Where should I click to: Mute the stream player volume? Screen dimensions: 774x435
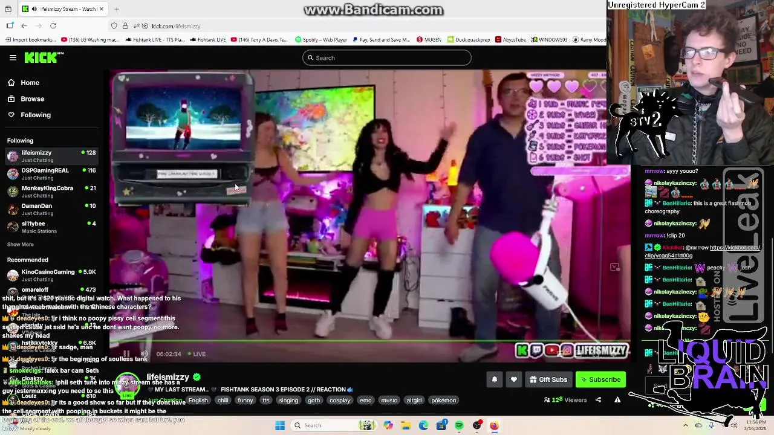point(145,354)
